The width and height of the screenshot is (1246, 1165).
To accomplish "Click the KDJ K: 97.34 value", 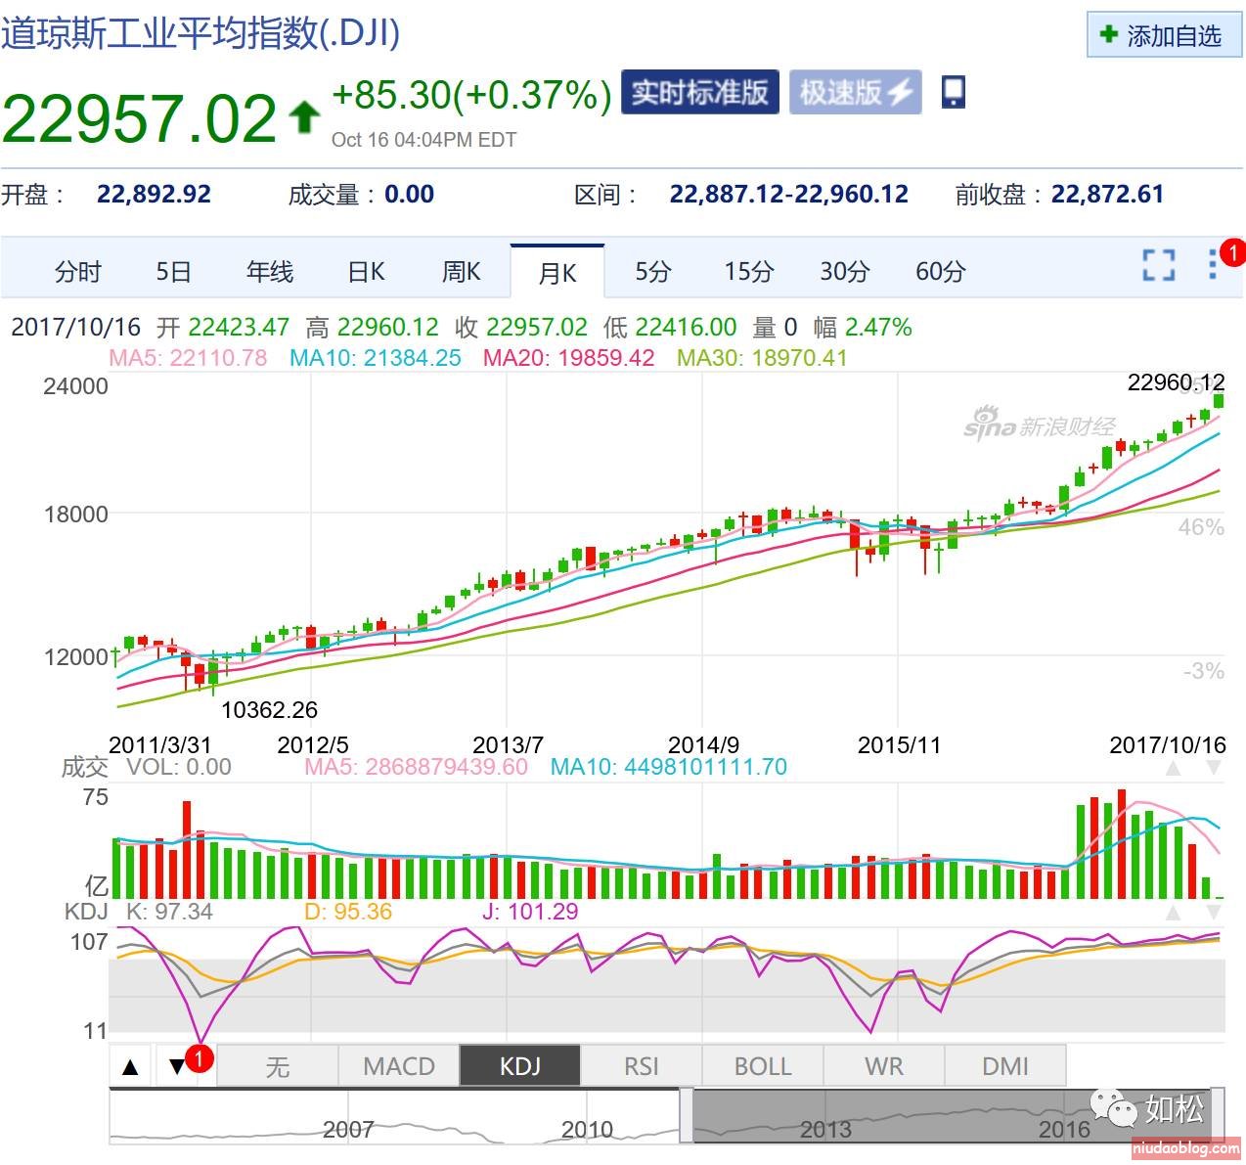I will pyautogui.click(x=169, y=912).
